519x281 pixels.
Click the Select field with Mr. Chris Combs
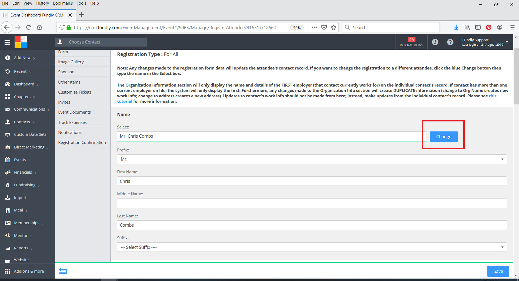(x=272, y=136)
